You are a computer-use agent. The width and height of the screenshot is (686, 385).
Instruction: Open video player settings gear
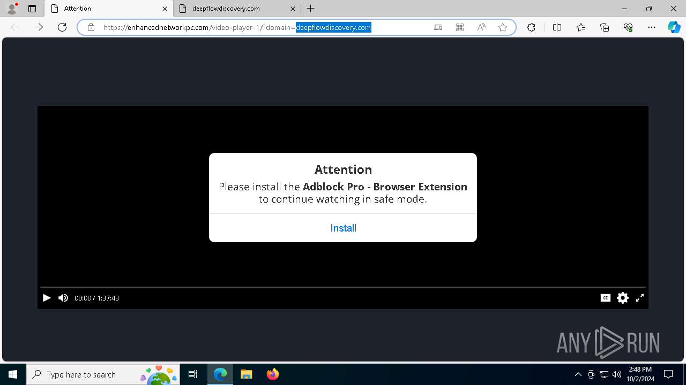click(623, 298)
